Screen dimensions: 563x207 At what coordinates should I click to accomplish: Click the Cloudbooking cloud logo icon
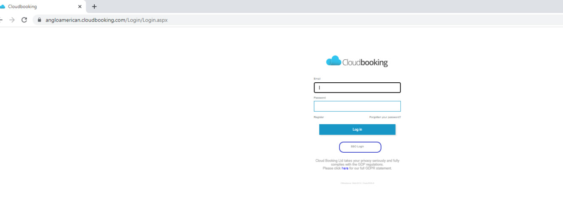pos(334,61)
